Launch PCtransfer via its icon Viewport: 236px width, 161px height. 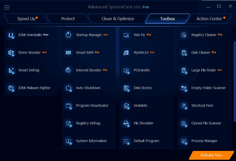[126, 70]
